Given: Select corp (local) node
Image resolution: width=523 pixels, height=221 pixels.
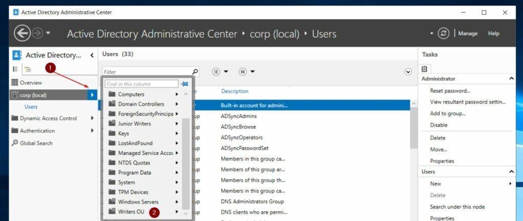Looking at the screenshot, I should pos(49,95).
